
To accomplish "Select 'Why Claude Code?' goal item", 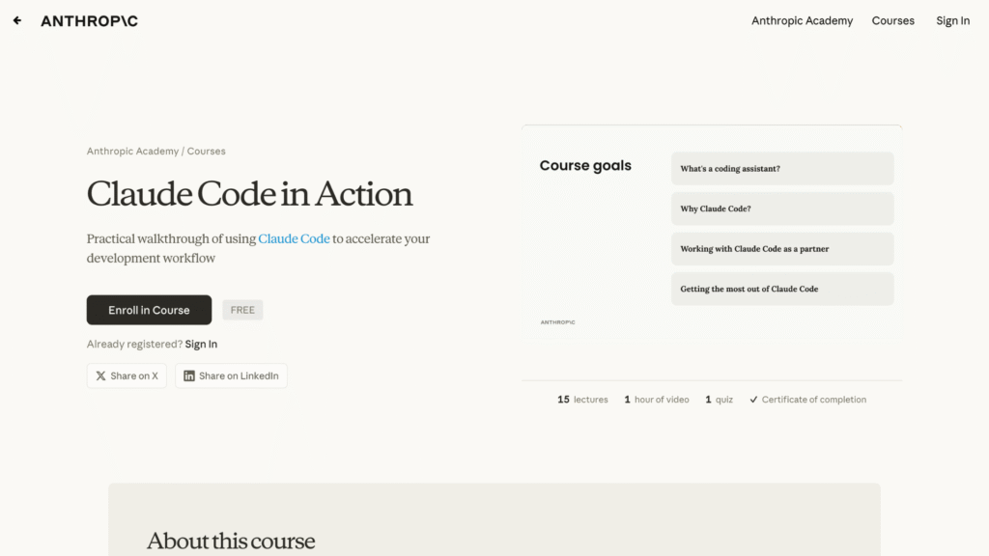I will (x=782, y=208).
